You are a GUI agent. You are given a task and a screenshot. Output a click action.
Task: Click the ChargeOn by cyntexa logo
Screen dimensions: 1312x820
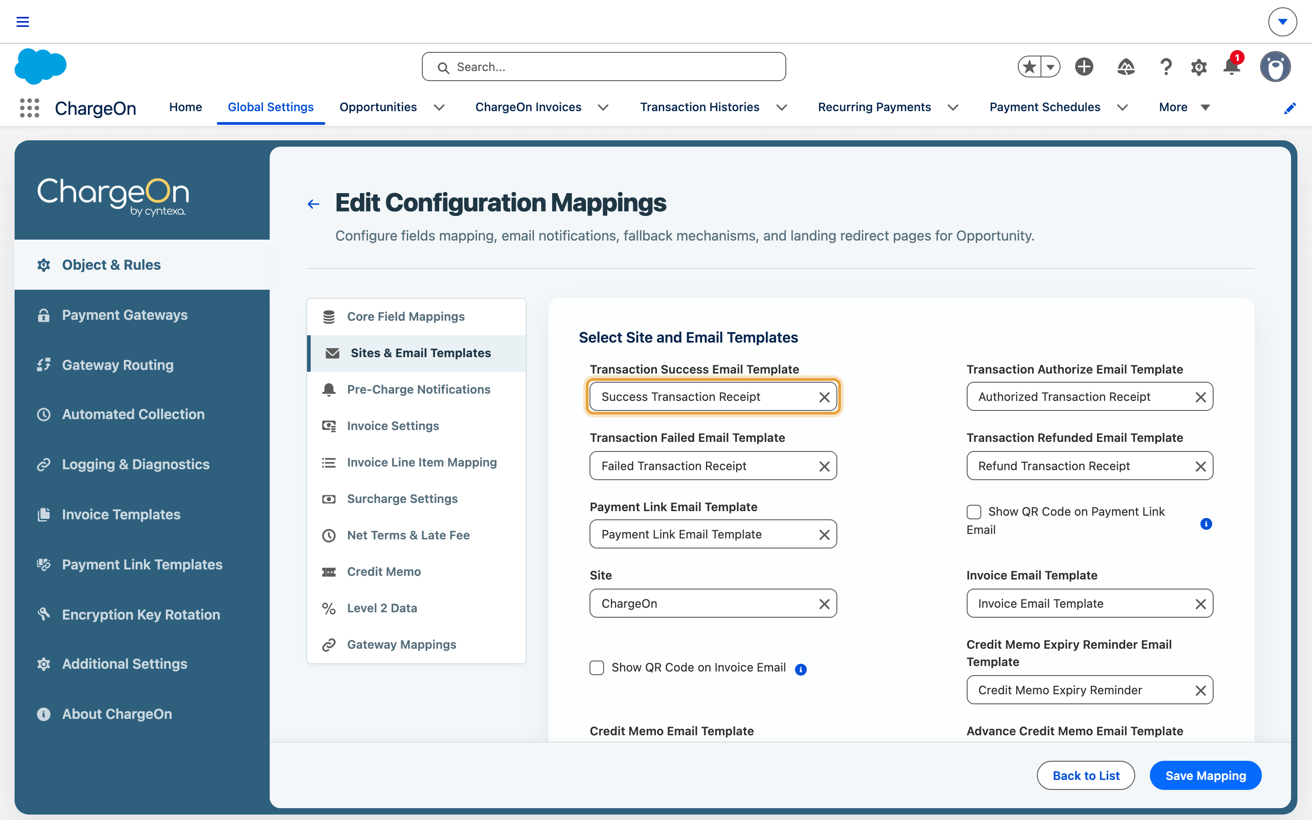point(113,196)
